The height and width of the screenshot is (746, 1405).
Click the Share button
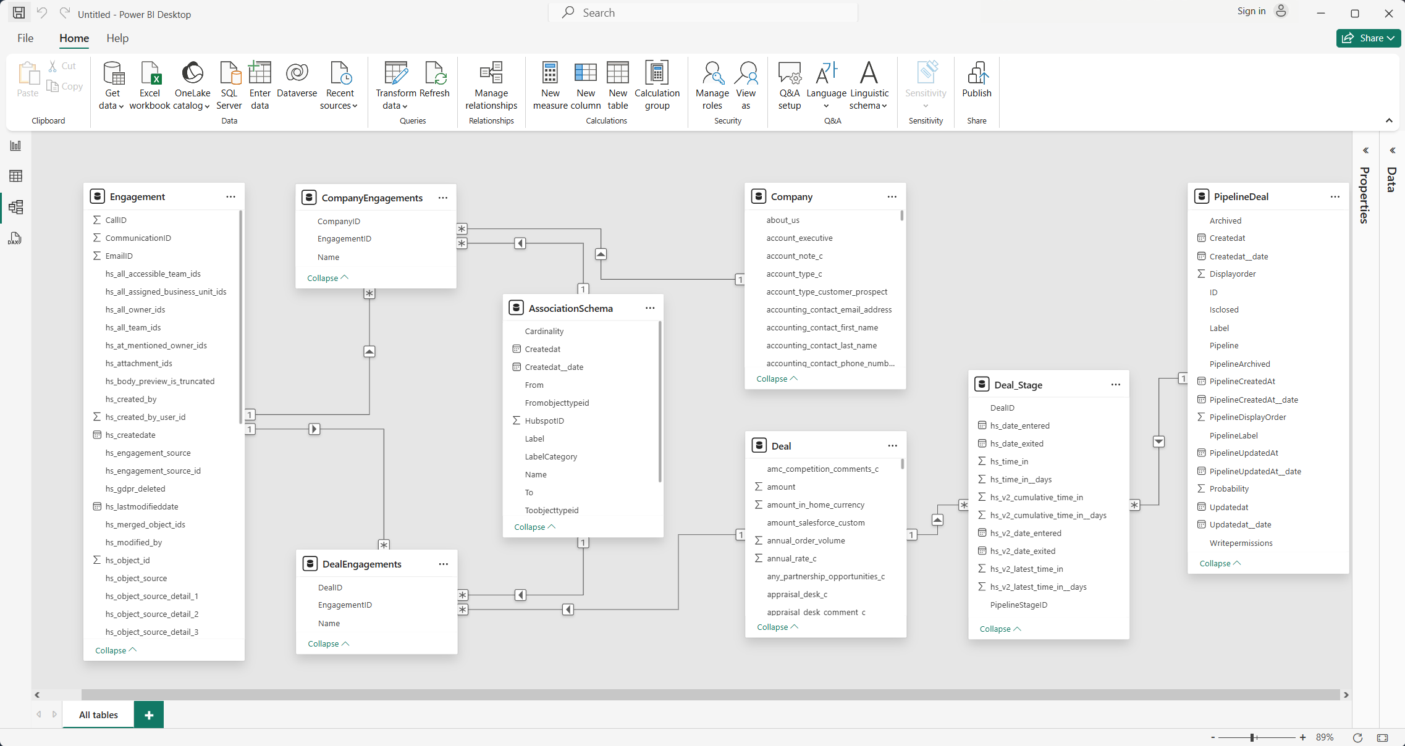click(1369, 38)
